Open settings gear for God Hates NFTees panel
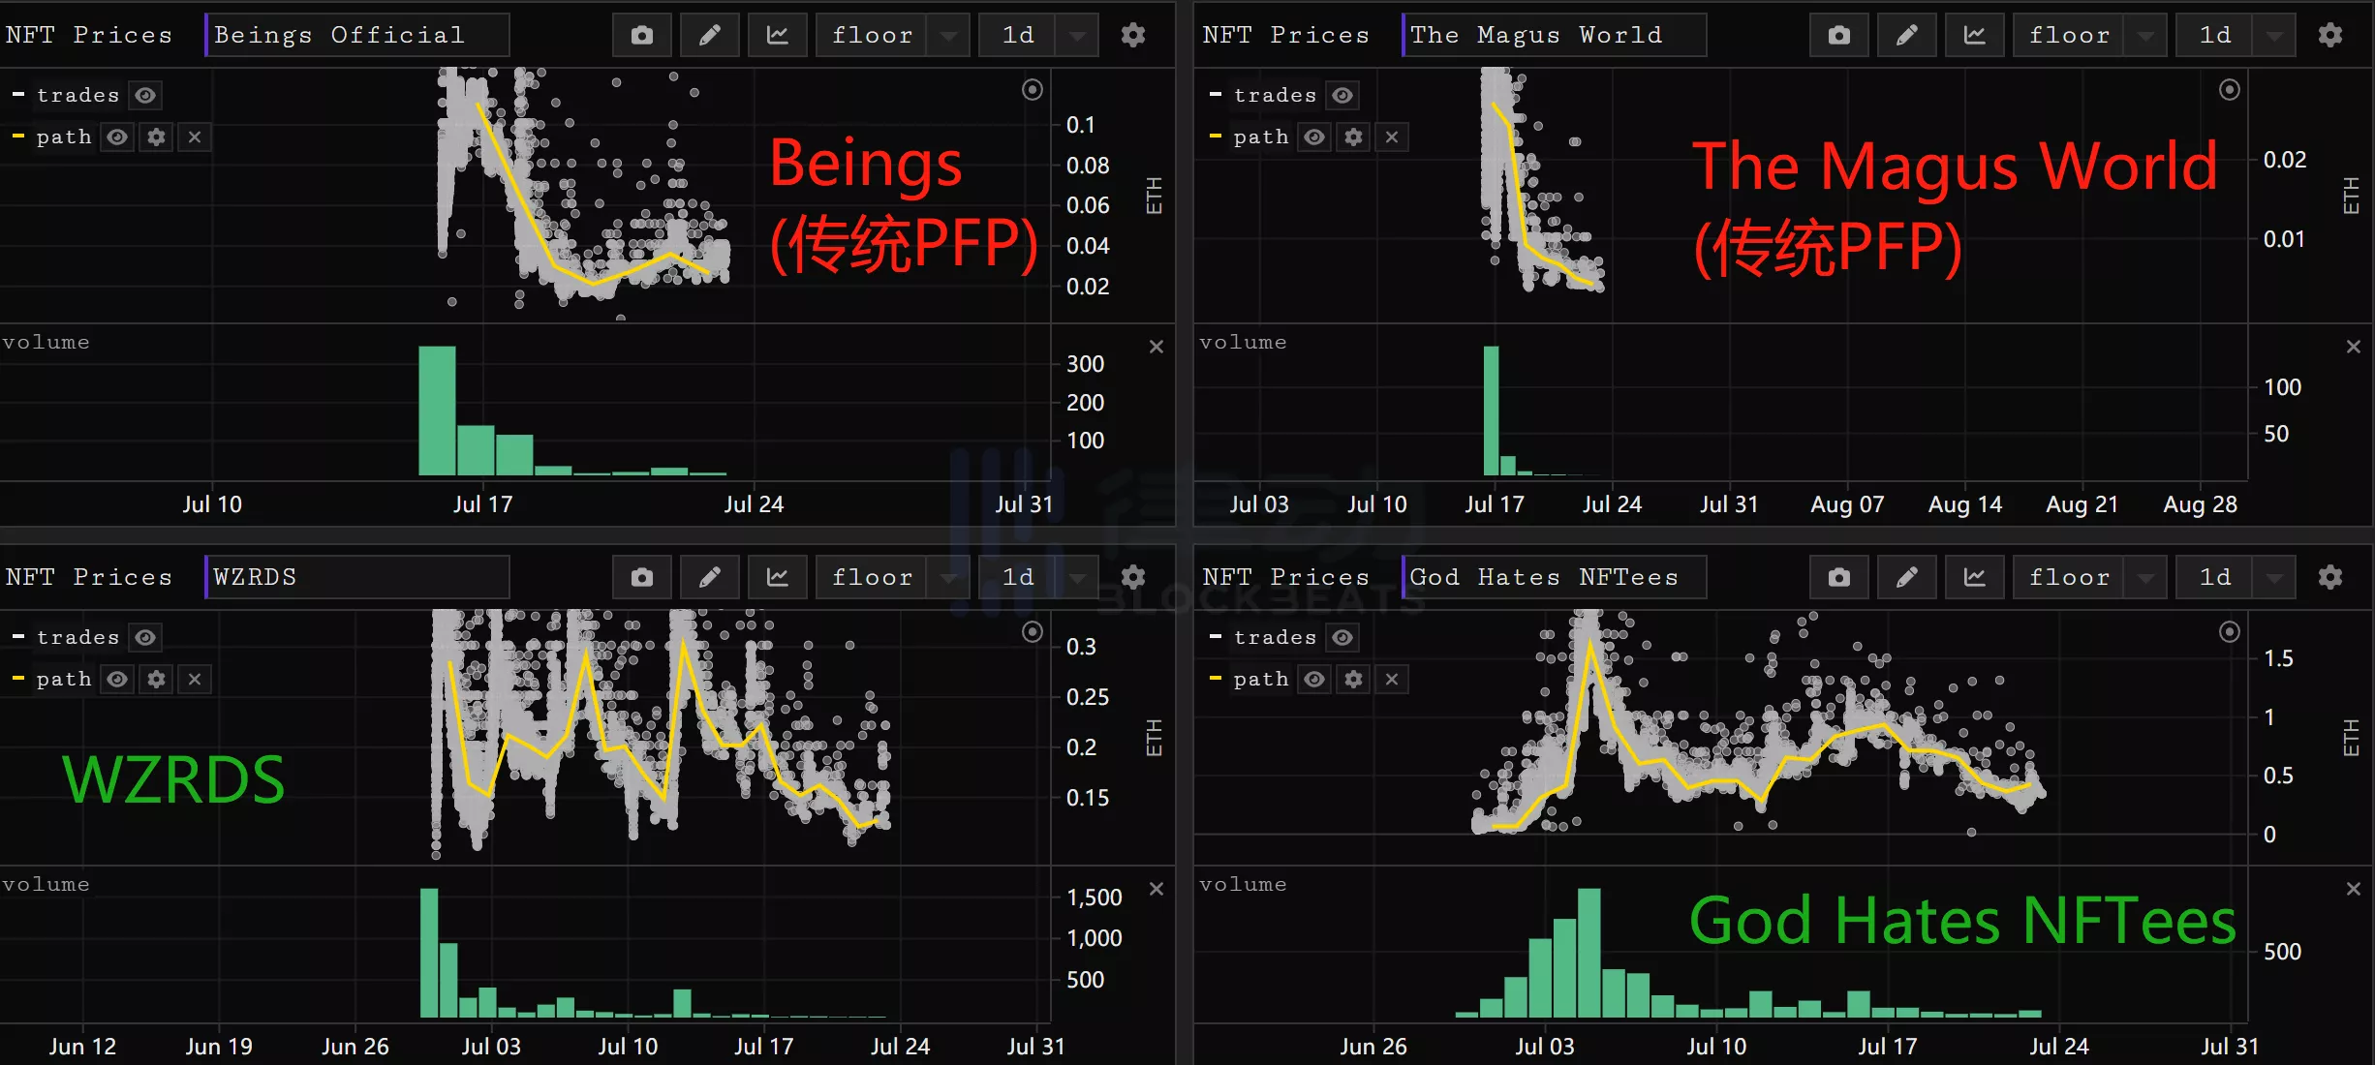This screenshot has height=1065, width=2375. pos(2330,578)
